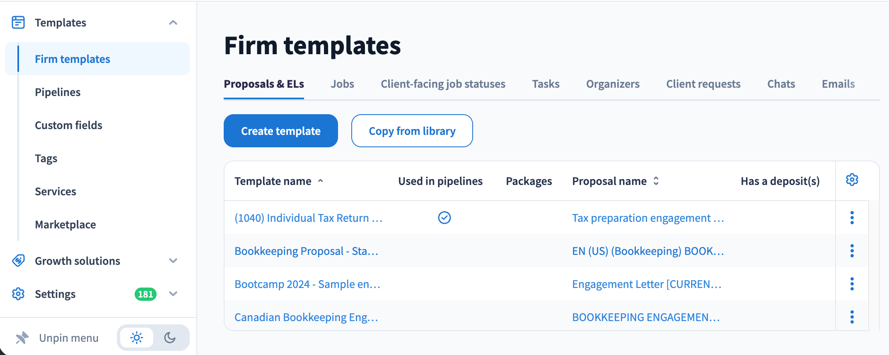Expand the Settings section chevron

173,294
